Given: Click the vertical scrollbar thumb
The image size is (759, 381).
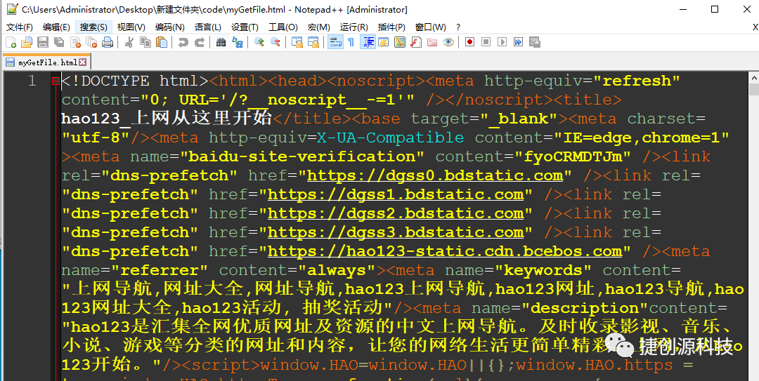Looking at the screenshot, I should coord(753,89).
